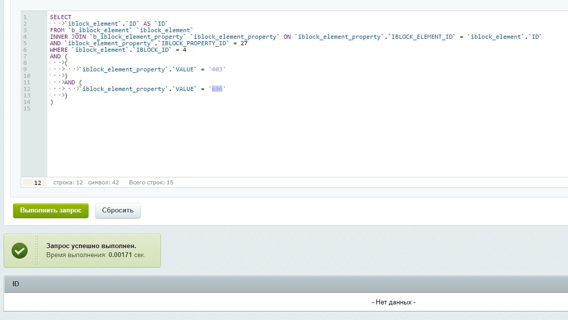Screen dimensions: 568x320
Task: Click the WHERE keyword on line 6
Action: [59, 50]
